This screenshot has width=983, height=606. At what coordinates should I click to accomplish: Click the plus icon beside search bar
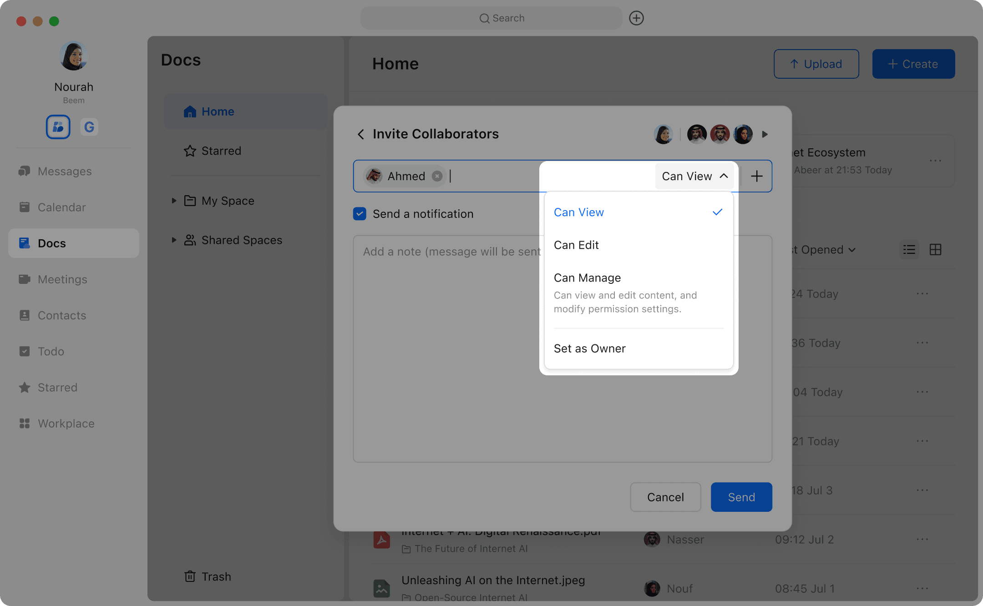pos(636,18)
